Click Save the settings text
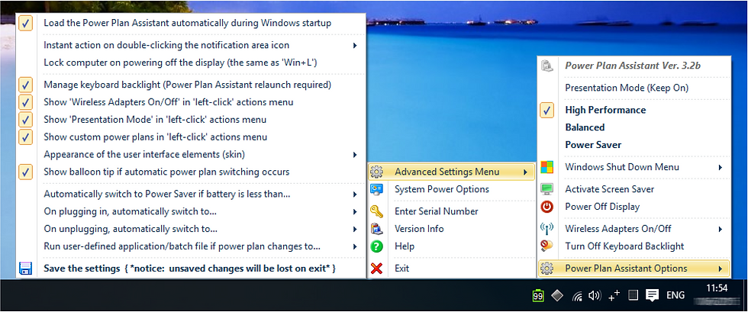The width and height of the screenshot is (748, 312). pos(190,269)
